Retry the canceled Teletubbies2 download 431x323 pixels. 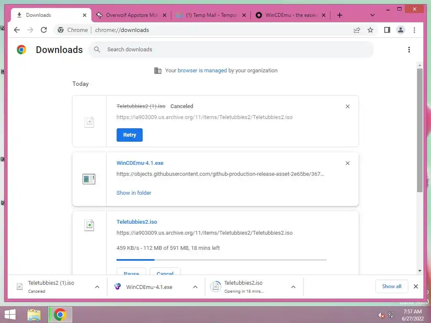[x=130, y=135]
